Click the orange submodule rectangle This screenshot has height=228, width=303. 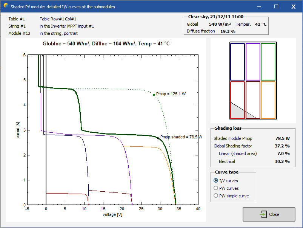[x=268, y=100]
